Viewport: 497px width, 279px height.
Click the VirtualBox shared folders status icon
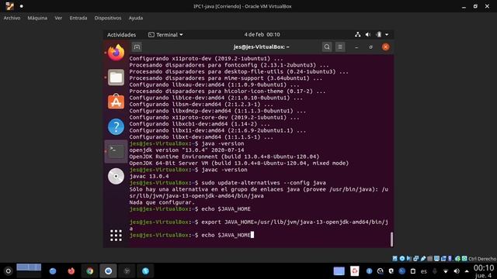pyautogui.click(x=429, y=258)
